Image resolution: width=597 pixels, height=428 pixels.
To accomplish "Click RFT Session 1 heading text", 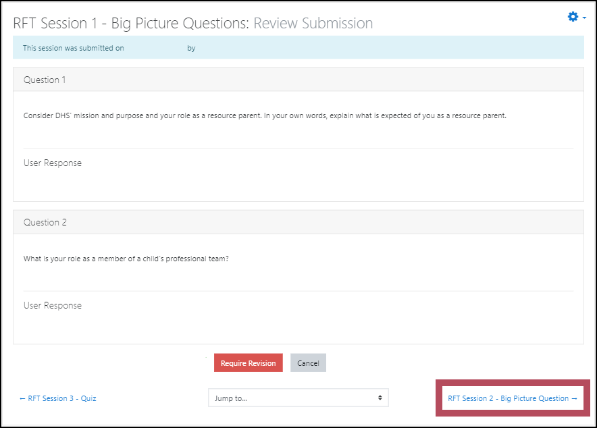I will point(131,23).
